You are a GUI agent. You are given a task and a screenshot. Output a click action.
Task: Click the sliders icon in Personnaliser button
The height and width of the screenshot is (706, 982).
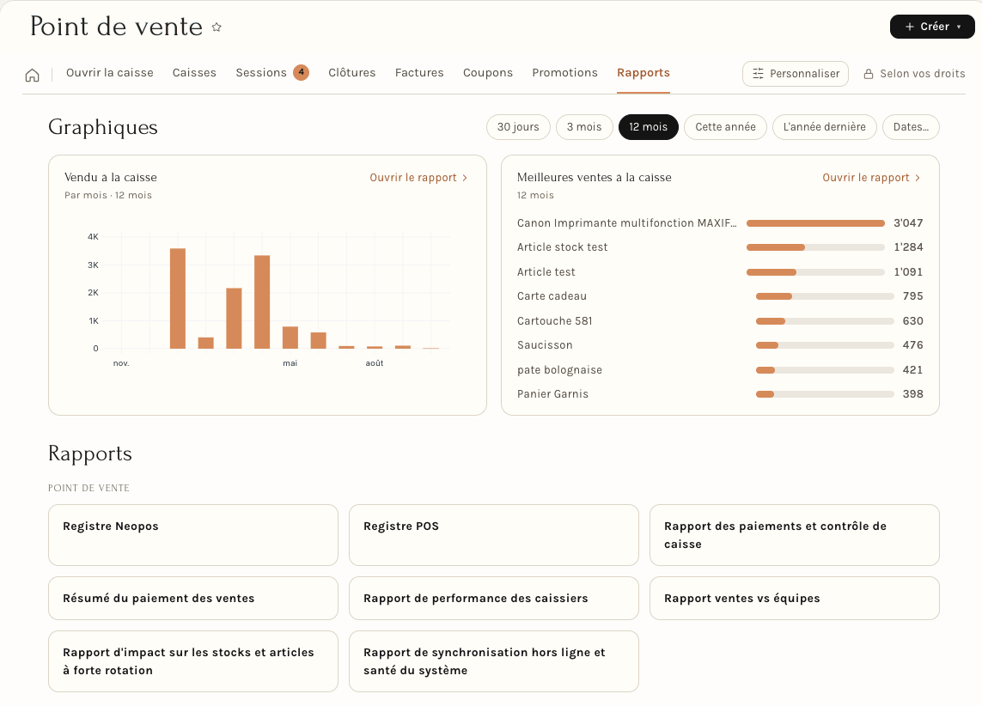758,74
